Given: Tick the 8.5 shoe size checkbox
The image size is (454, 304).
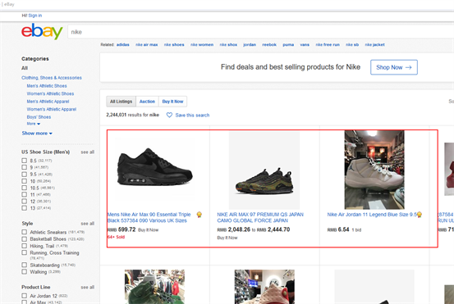Looking at the screenshot, I should tap(25, 161).
